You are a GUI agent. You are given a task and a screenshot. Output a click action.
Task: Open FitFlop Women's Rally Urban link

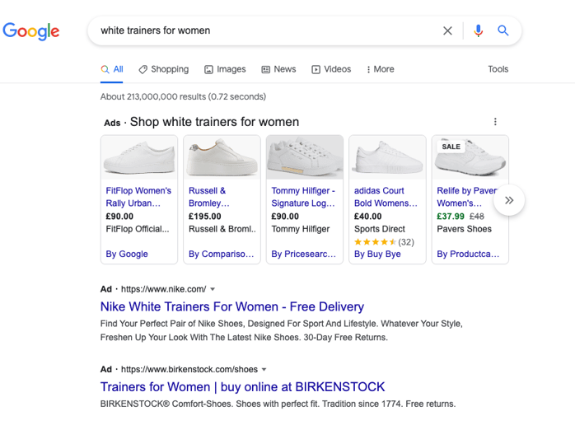(138, 197)
